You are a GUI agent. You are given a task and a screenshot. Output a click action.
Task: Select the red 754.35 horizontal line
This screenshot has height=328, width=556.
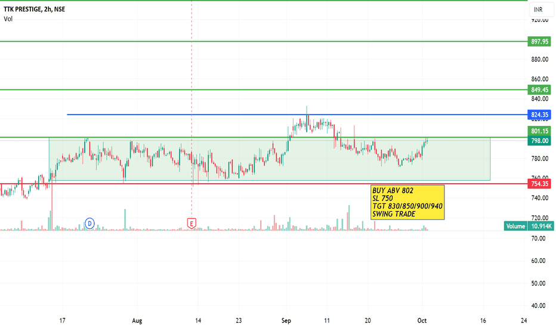coord(264,184)
